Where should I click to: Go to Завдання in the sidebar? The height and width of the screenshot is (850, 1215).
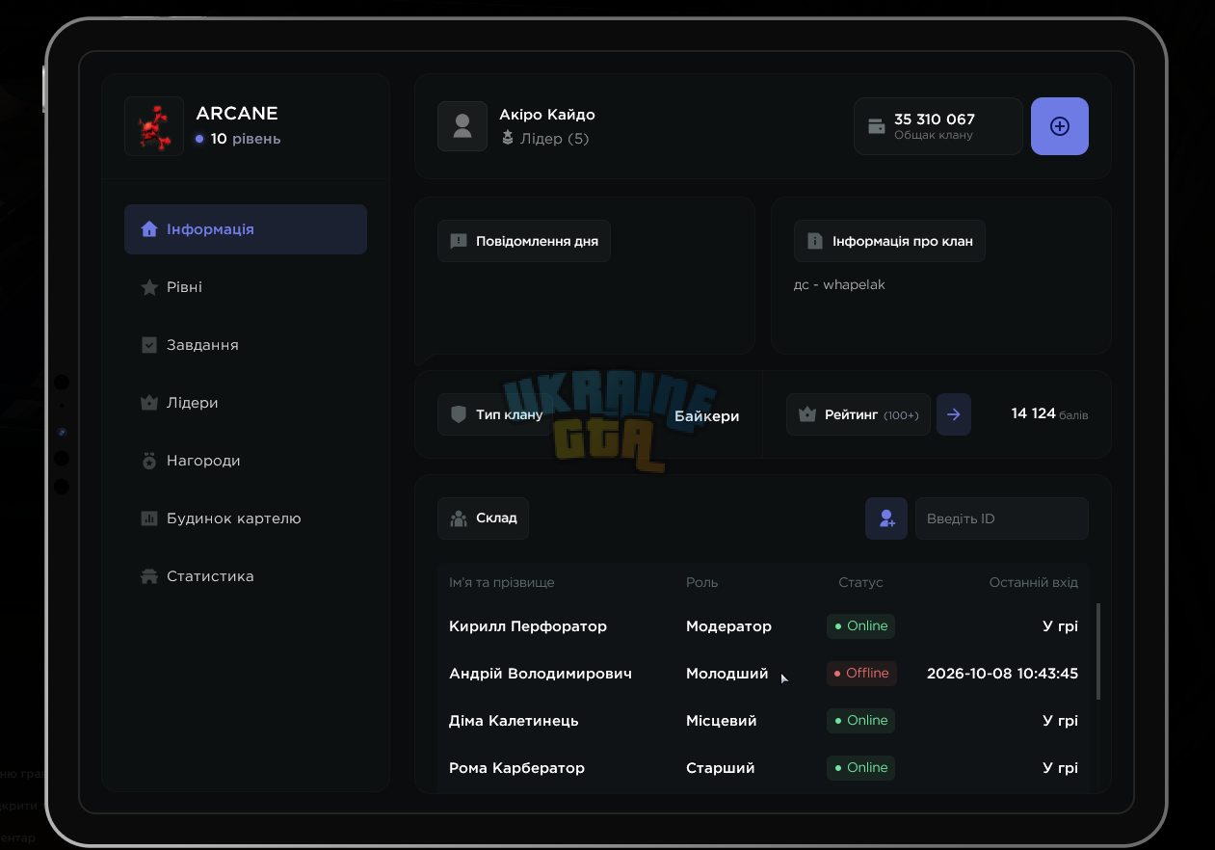[246, 345]
